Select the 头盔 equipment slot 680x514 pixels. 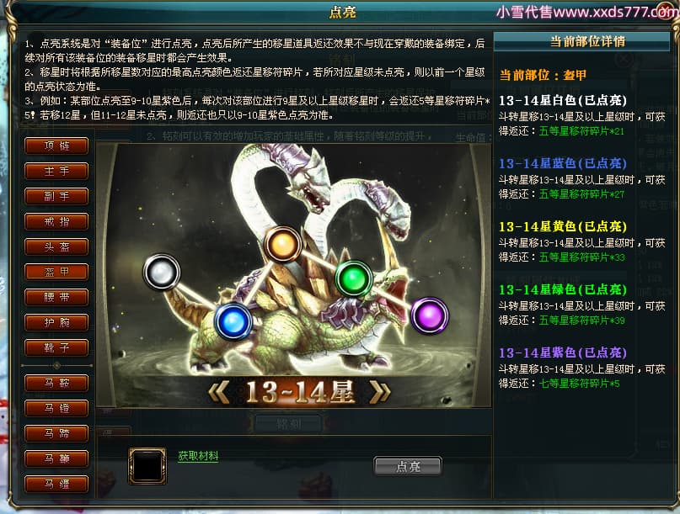[x=56, y=246]
